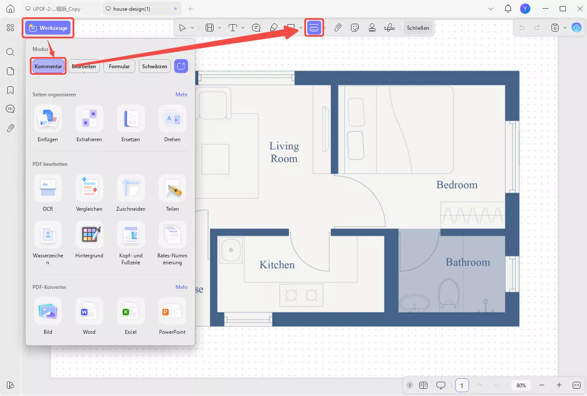Select the sticker tool
Screen dimensions: 587x396
pyautogui.click(x=355, y=28)
